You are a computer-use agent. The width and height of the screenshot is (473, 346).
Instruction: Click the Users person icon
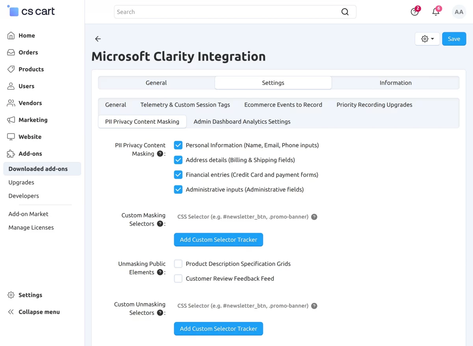(x=11, y=86)
